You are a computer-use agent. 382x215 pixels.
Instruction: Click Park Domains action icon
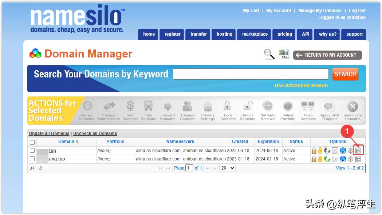pyautogui.click(x=148, y=106)
